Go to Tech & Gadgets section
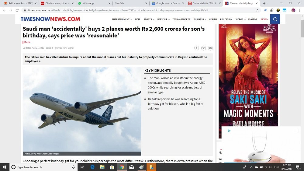 pyautogui.click(x=181, y=19)
